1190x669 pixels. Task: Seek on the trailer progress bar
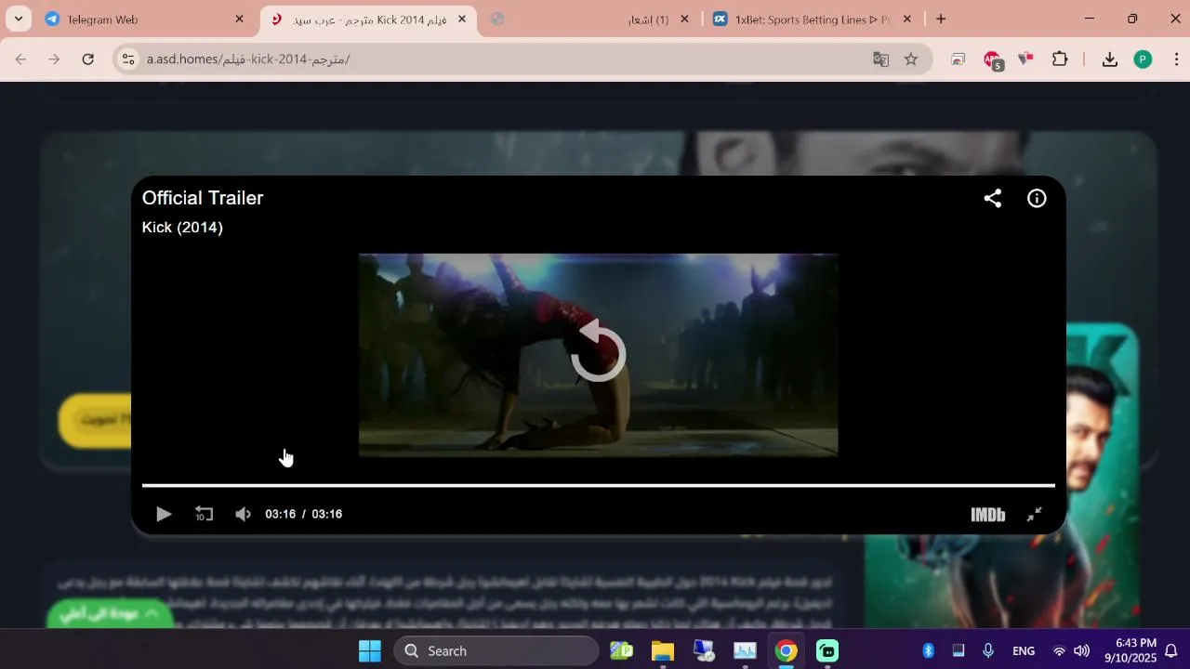tap(599, 485)
